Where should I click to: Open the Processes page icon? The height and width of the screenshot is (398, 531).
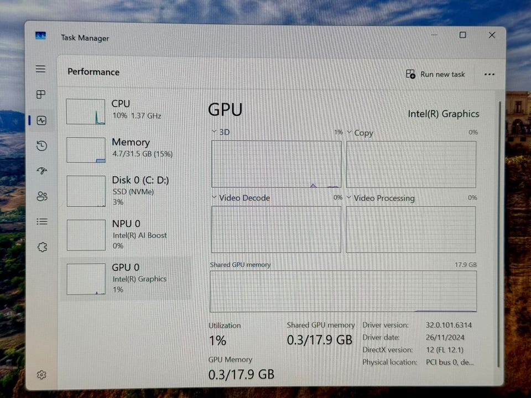point(41,95)
